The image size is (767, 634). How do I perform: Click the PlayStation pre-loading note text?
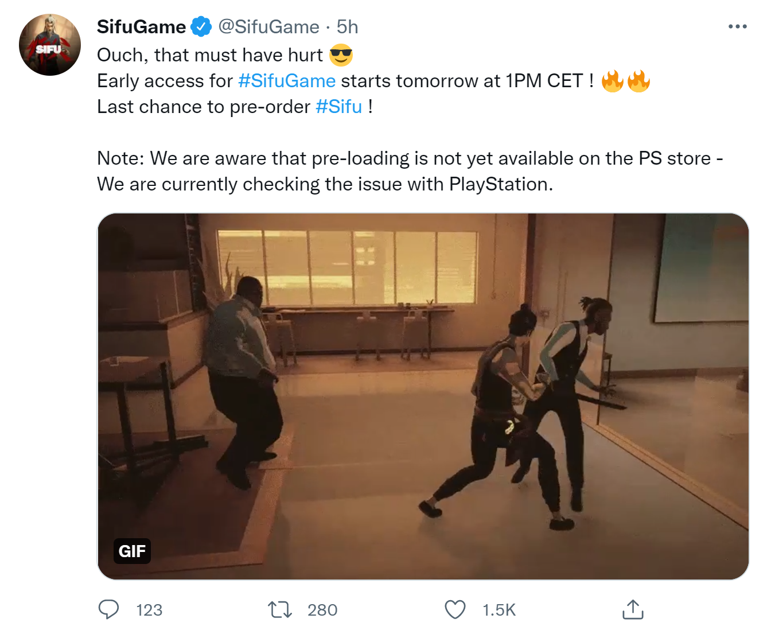(410, 171)
